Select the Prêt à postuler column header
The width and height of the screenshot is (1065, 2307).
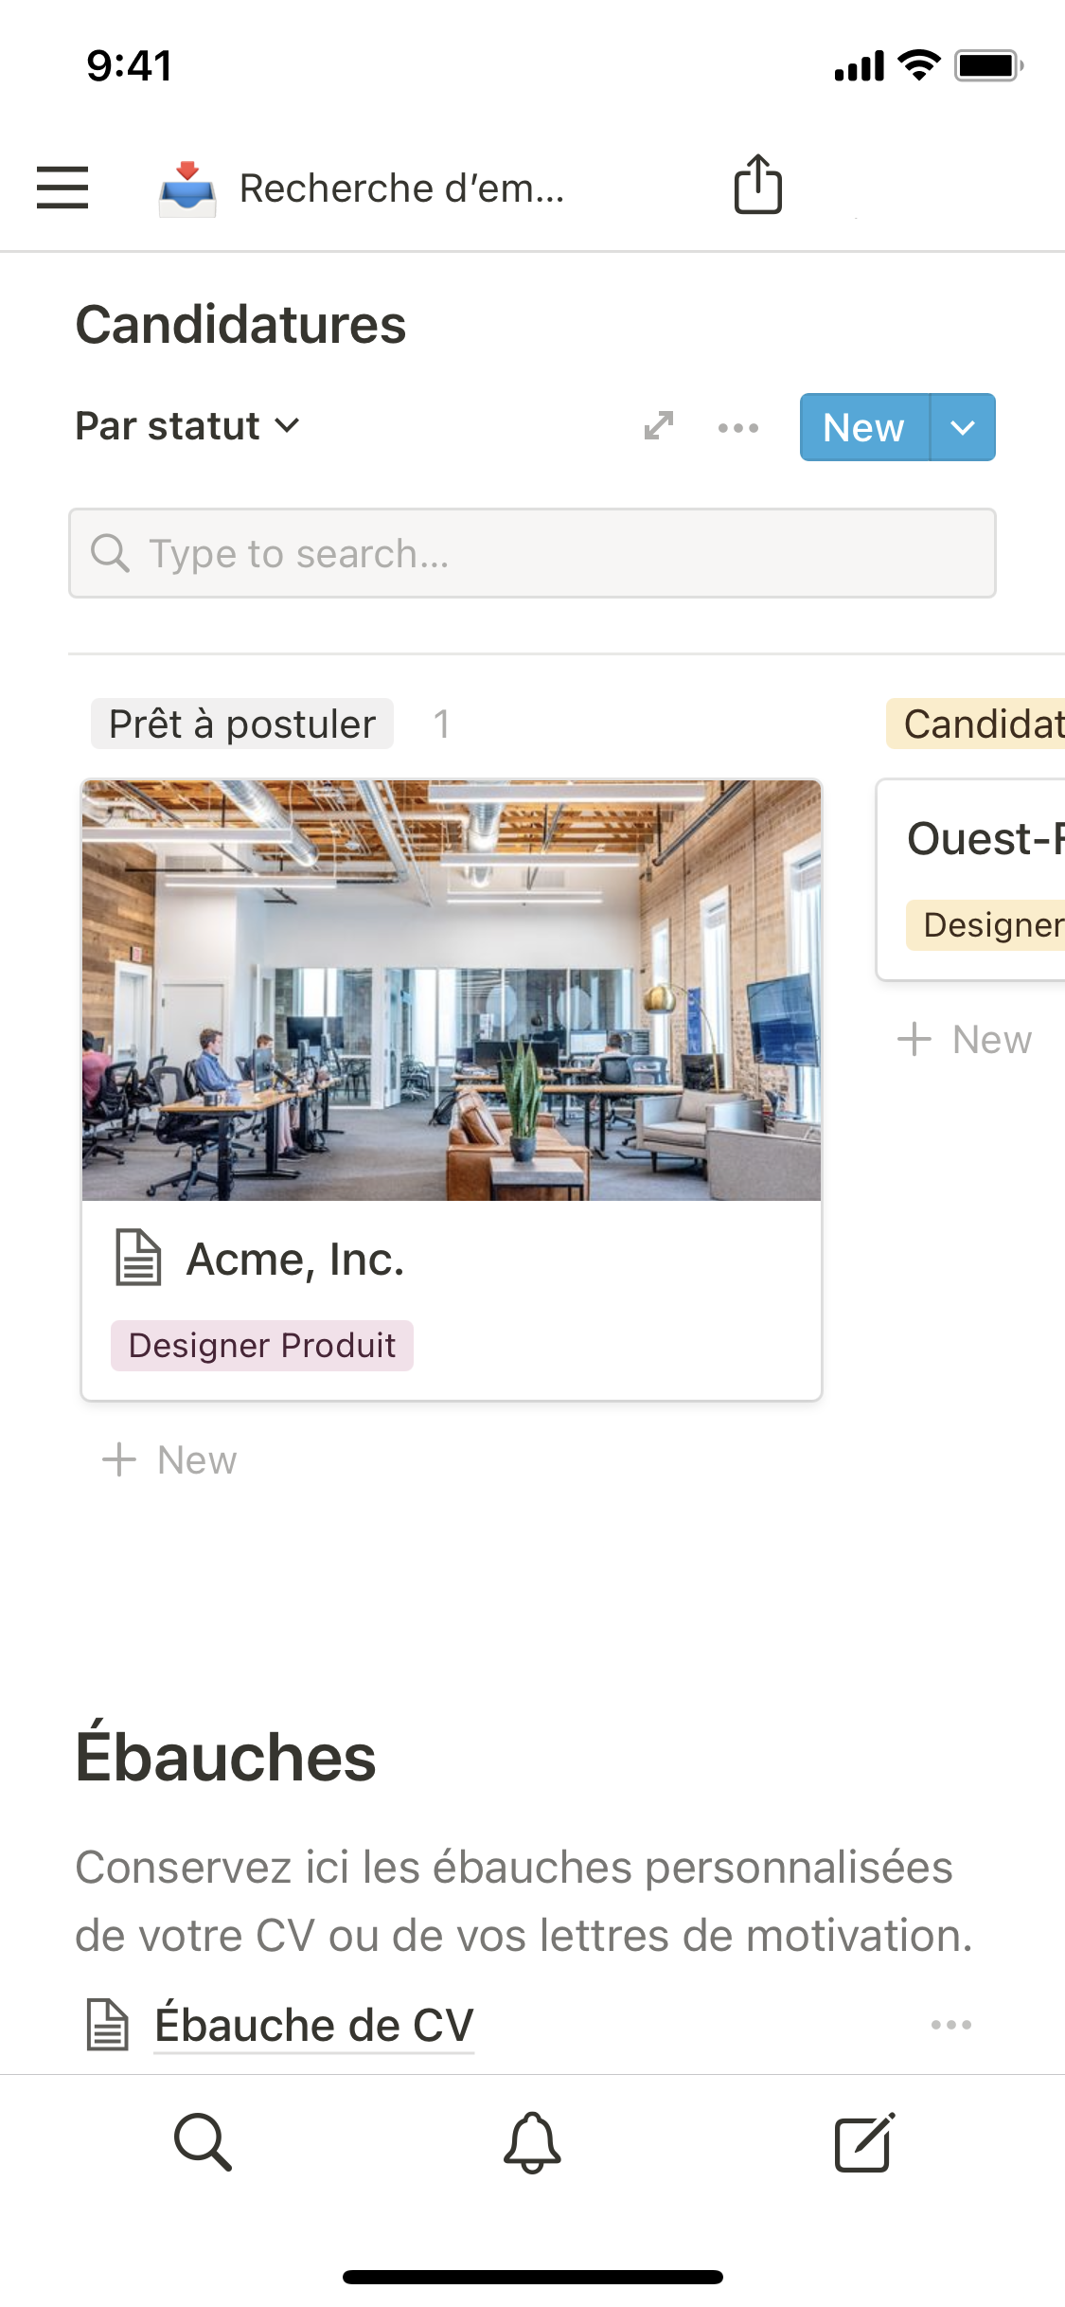click(242, 724)
